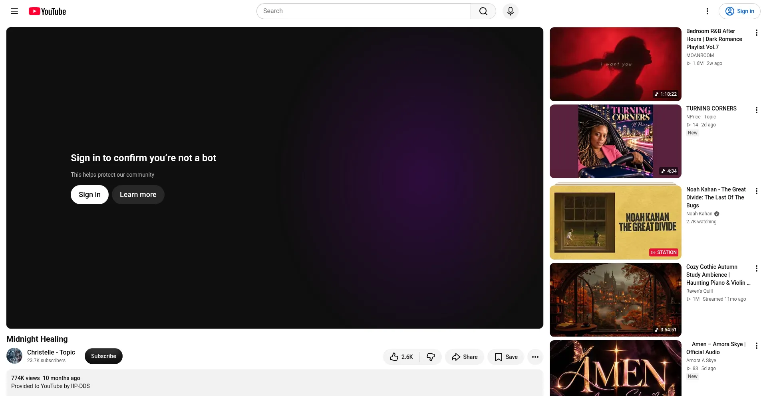This screenshot has width=767, height=396.
Task: Focus the Search input field
Action: tap(364, 11)
